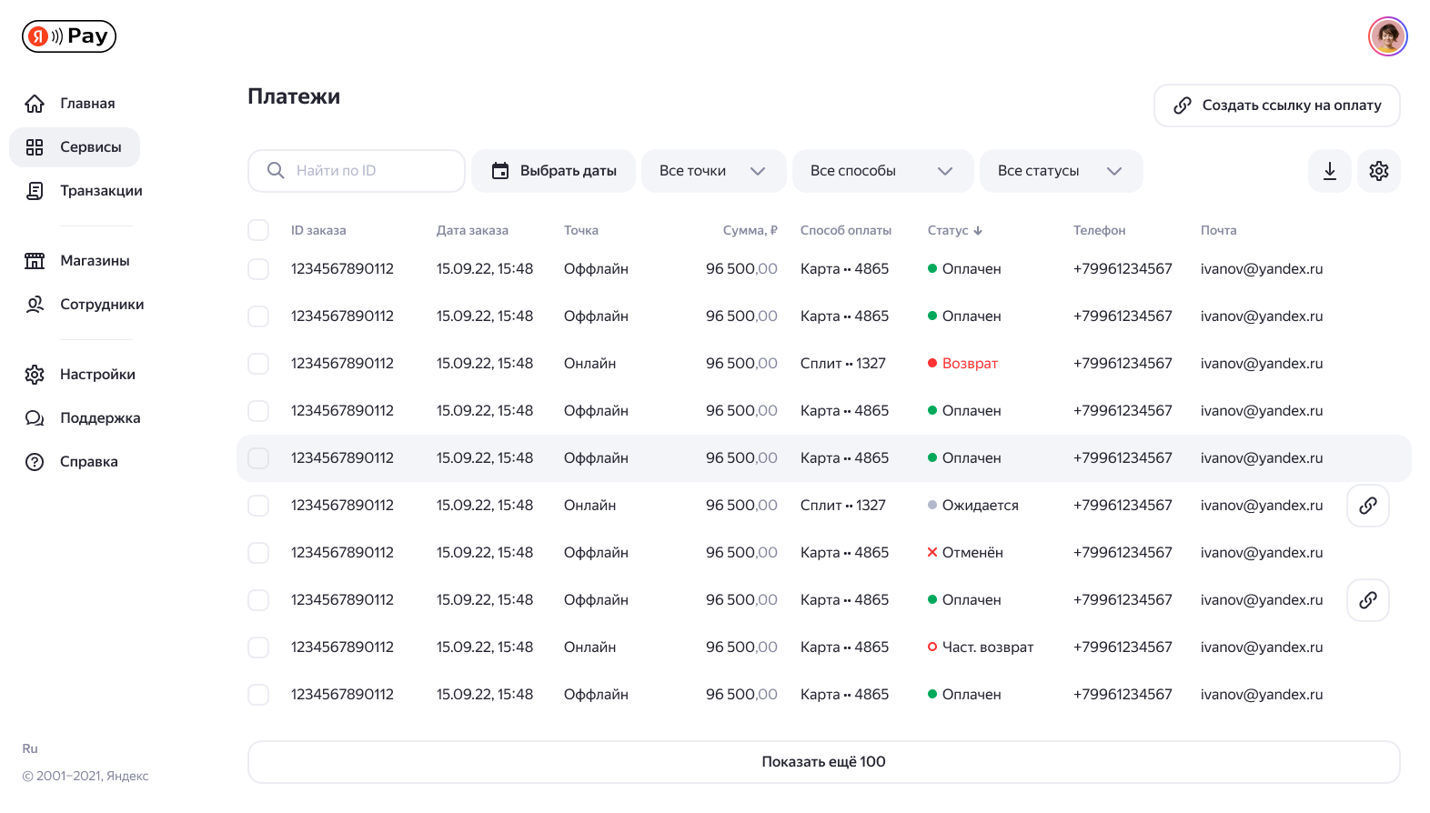Expand the Все статусы dropdown
This screenshot has height=813, width=1430.
coord(1060,171)
